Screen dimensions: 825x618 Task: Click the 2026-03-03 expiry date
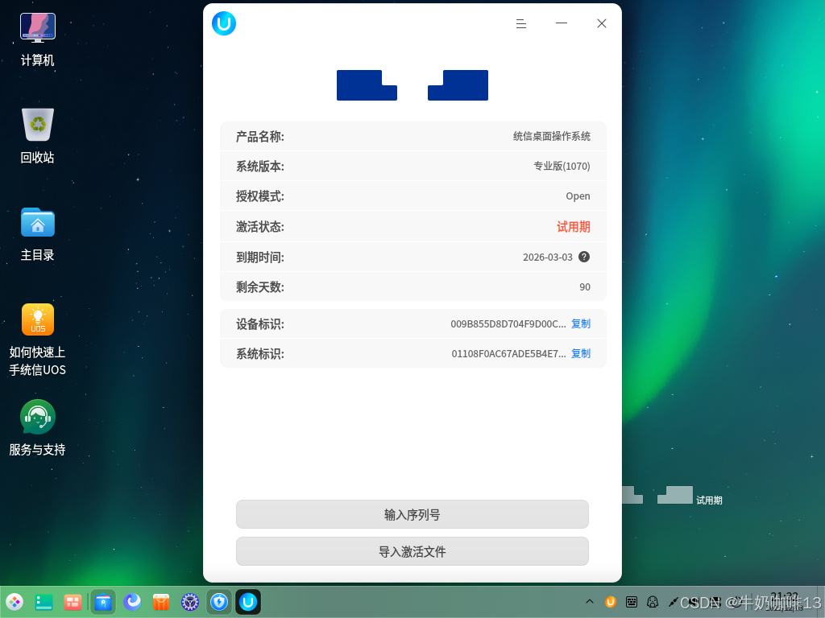pyautogui.click(x=548, y=257)
